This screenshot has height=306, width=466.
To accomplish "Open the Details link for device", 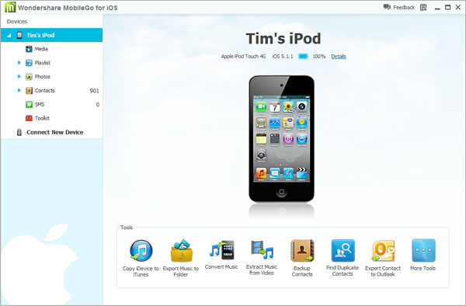I will click(x=339, y=56).
